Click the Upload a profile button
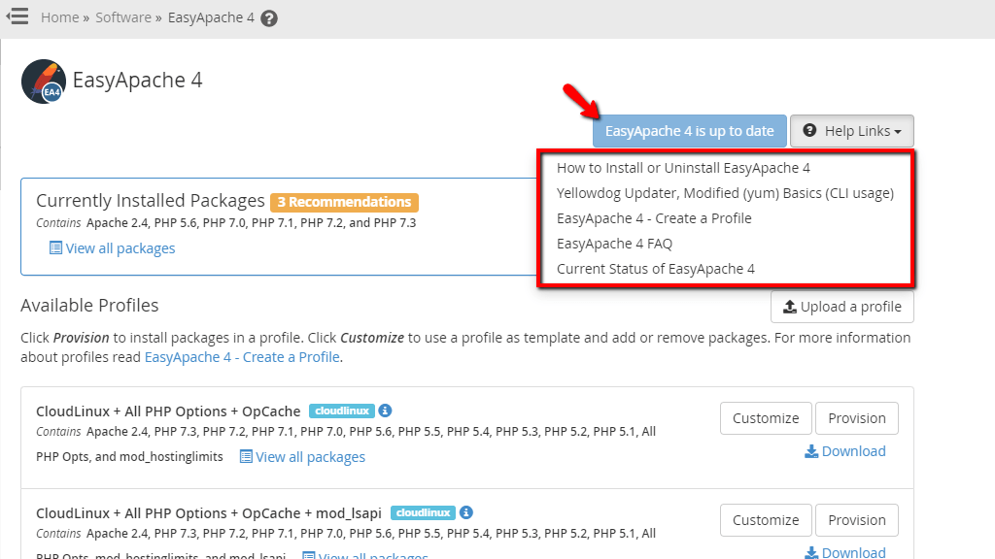The height and width of the screenshot is (559, 995). pyautogui.click(x=842, y=307)
